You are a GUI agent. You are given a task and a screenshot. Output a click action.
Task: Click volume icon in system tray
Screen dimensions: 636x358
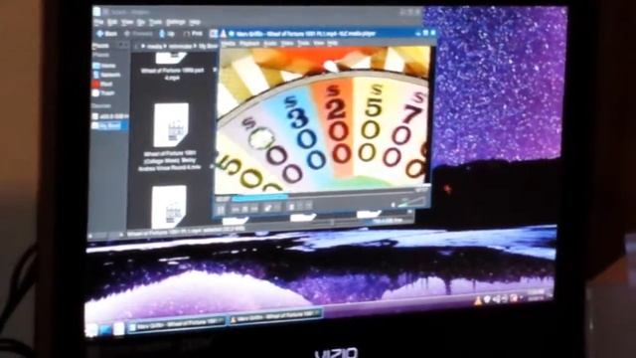(x=496, y=299)
